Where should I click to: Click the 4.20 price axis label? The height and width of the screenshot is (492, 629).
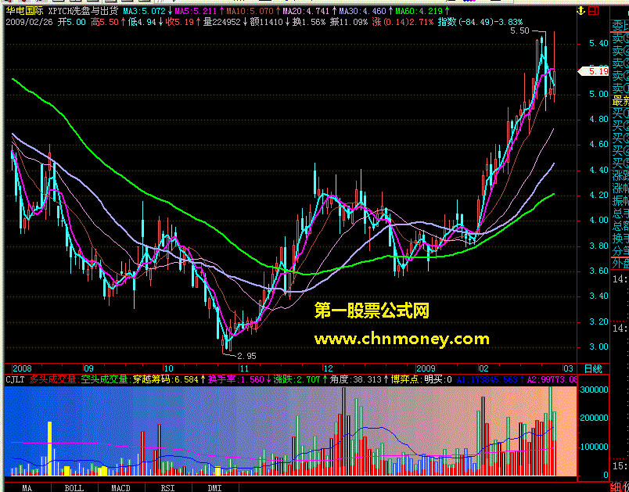pyautogui.click(x=598, y=196)
